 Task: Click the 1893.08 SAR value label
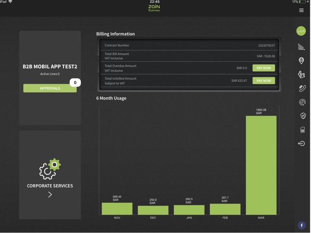pos(261,112)
